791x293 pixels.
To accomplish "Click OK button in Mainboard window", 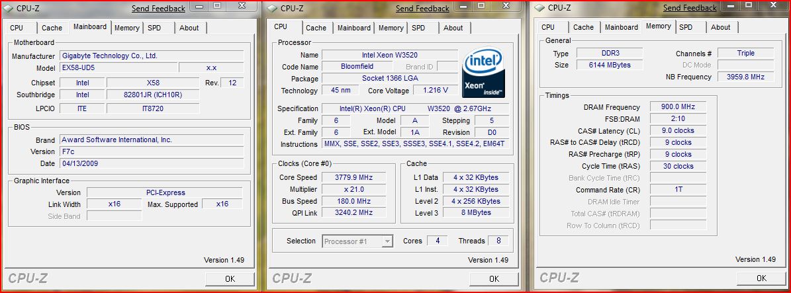I will [230, 278].
